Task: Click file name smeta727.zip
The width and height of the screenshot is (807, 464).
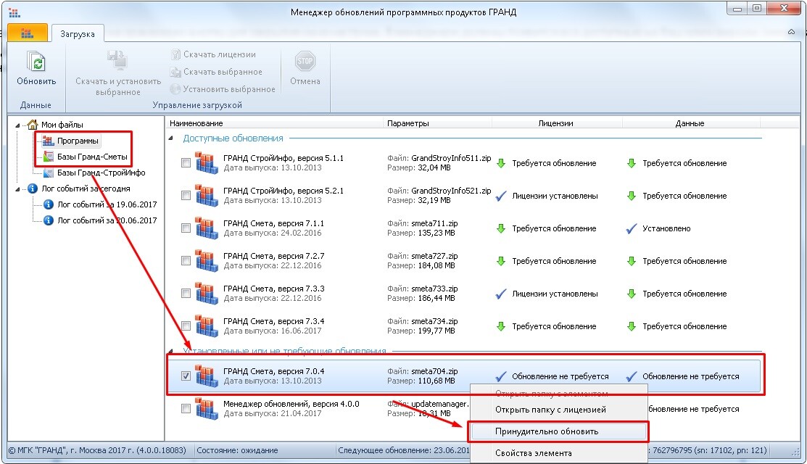Action: pos(434,256)
